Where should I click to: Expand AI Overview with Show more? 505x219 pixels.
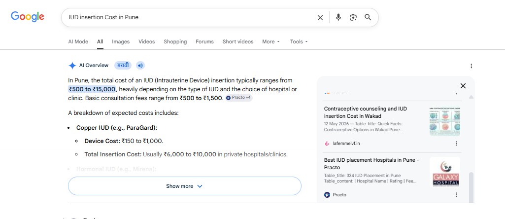(185, 186)
